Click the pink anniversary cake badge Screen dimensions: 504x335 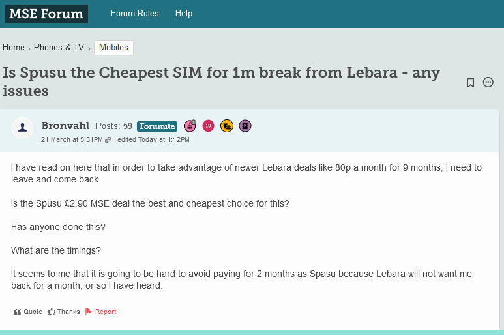click(190, 126)
